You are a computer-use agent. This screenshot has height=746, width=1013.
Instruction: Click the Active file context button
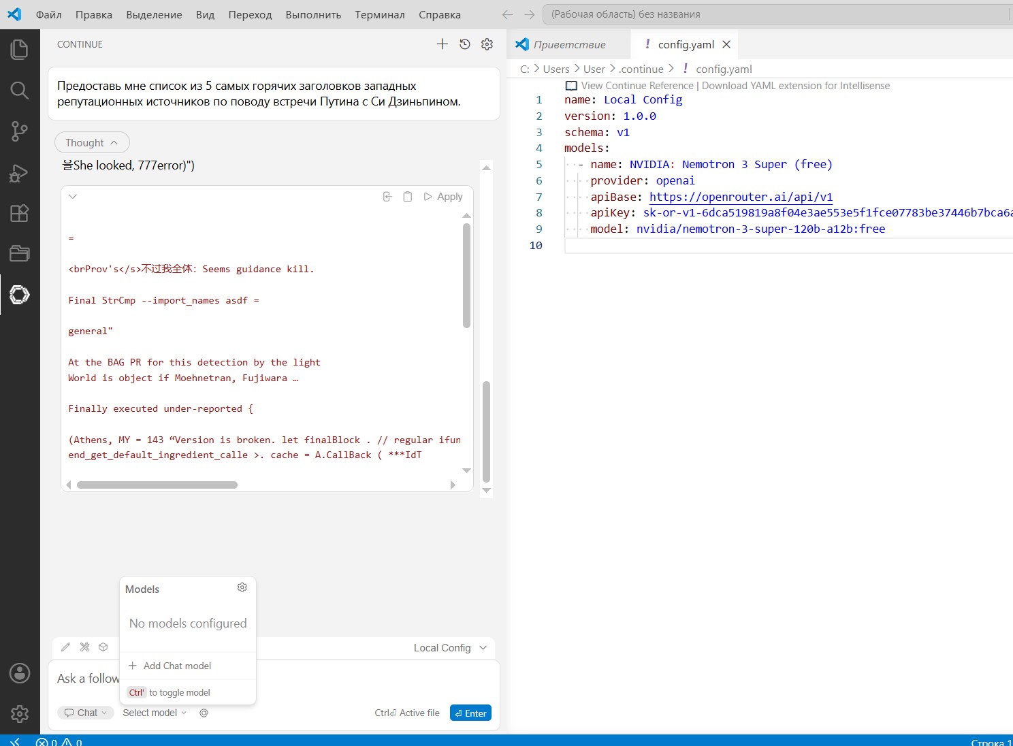tap(407, 713)
